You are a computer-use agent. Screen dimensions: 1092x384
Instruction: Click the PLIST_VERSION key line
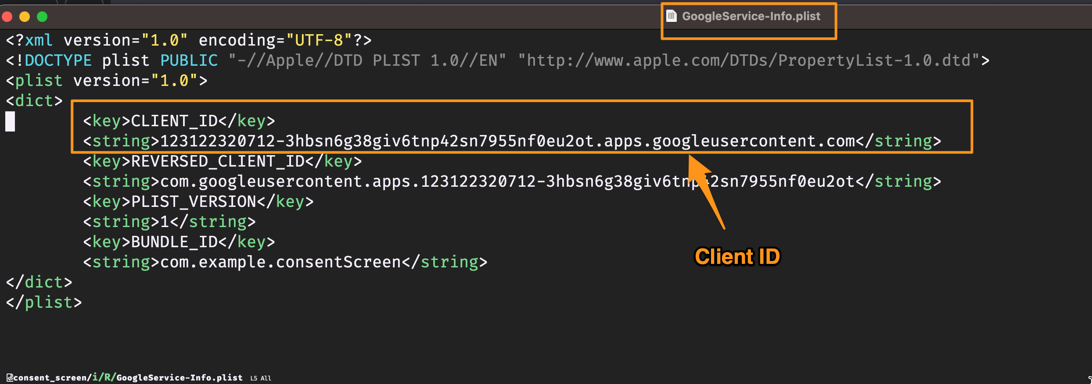198,202
